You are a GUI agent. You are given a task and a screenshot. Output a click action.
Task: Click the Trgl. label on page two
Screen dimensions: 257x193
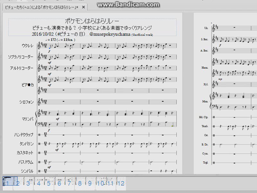[x=206, y=163]
